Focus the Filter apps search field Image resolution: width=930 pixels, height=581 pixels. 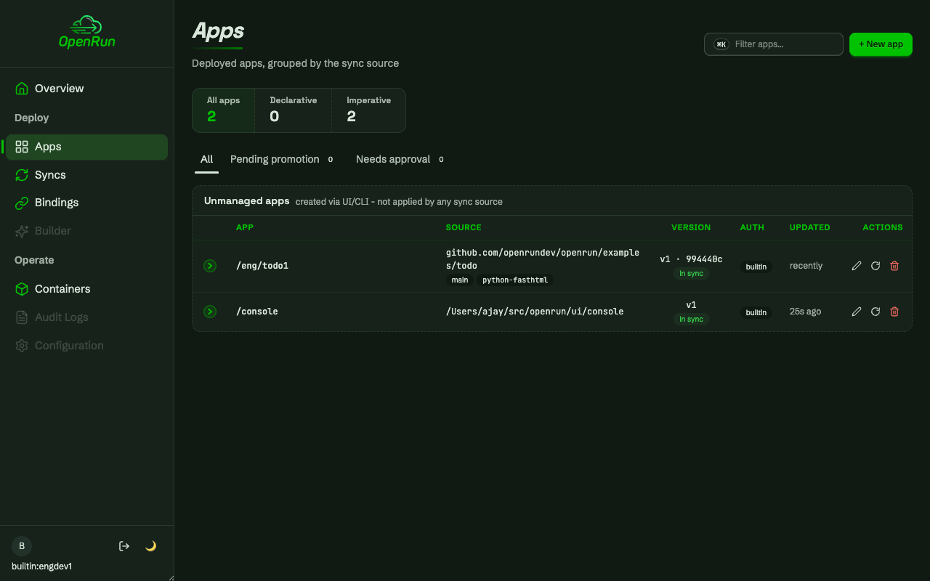(x=774, y=44)
